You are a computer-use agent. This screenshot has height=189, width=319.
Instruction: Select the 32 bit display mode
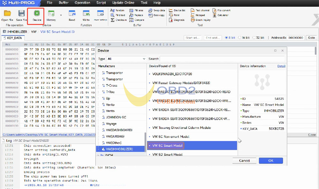click(258, 37)
